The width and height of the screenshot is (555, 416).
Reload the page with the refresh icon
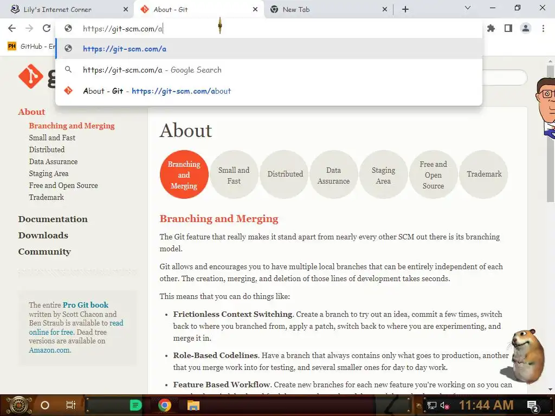(47, 28)
